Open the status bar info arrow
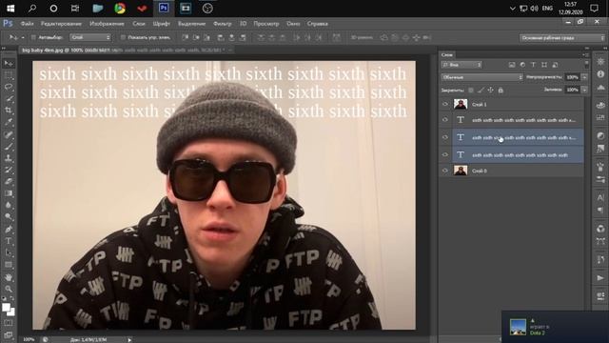Image resolution: width=609 pixels, height=343 pixels. click(x=129, y=340)
